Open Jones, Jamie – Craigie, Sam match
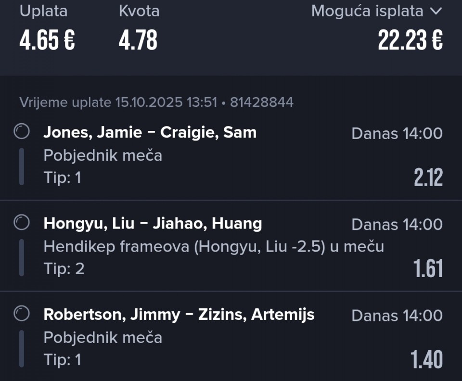 pyautogui.click(x=150, y=132)
